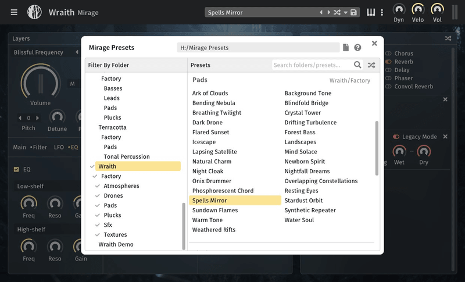Open the help icon in Mirage Presets
Viewport: 465px width, 282px height.
click(x=357, y=48)
